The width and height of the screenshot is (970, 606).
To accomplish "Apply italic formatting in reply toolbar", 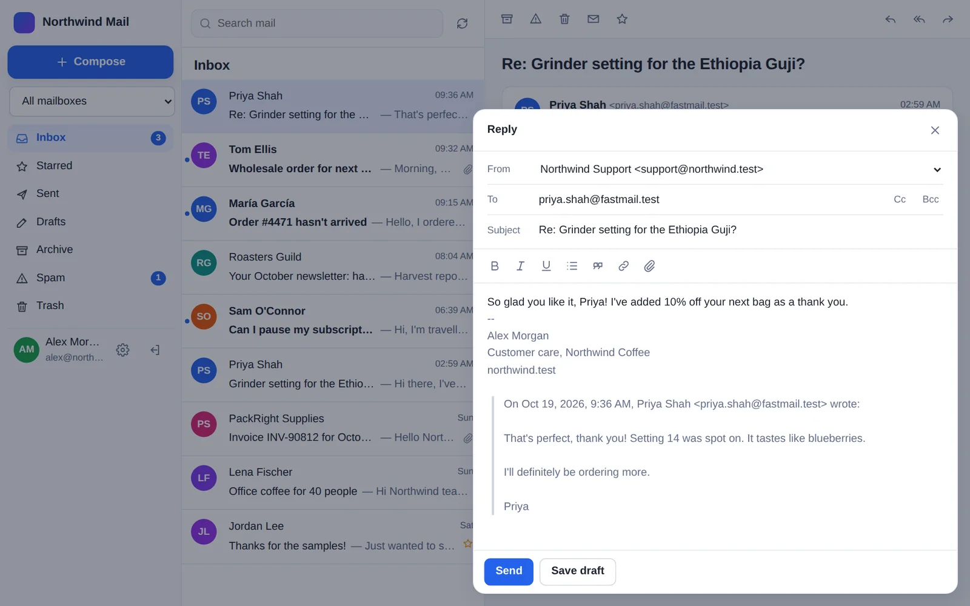I will tap(520, 266).
